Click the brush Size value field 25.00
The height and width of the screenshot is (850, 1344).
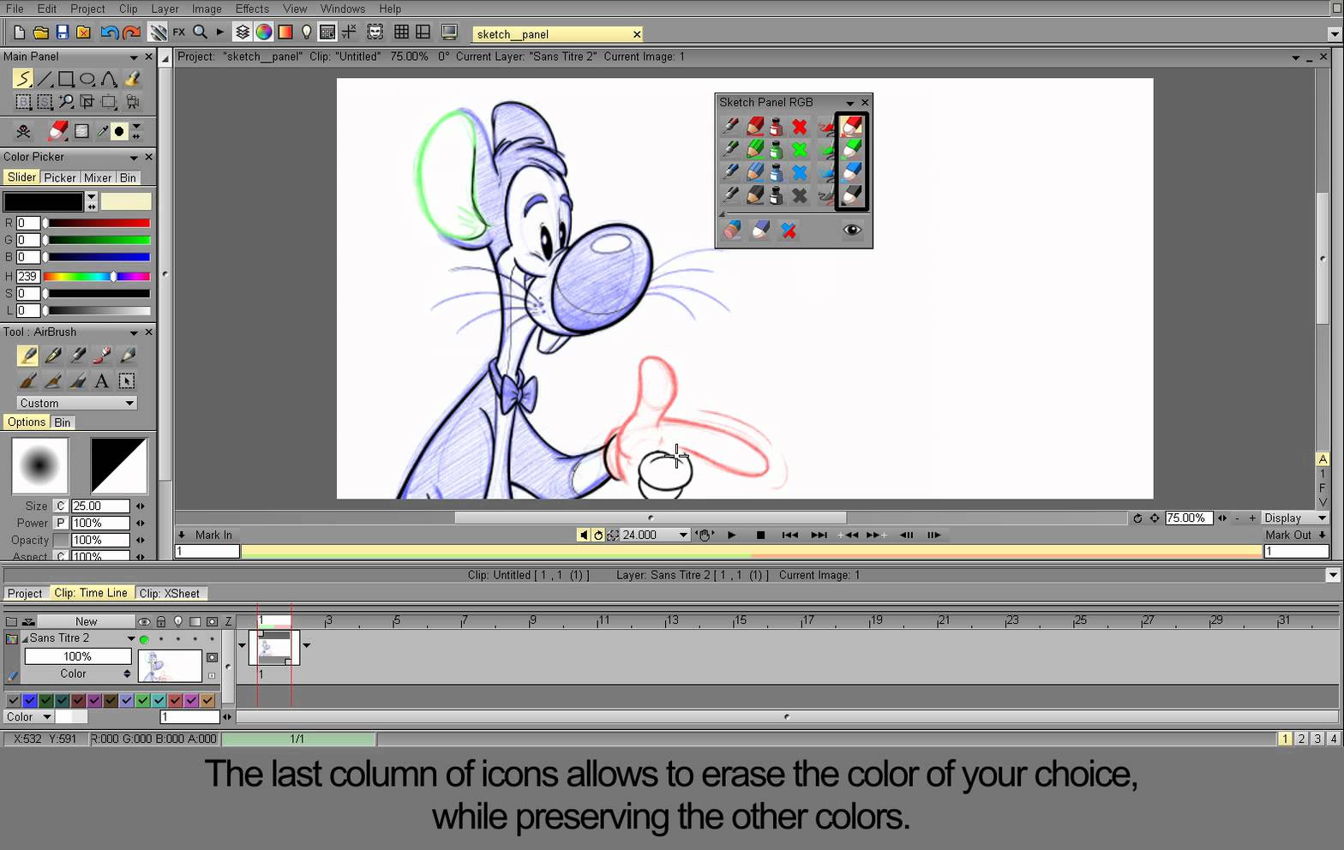pyautogui.click(x=100, y=506)
